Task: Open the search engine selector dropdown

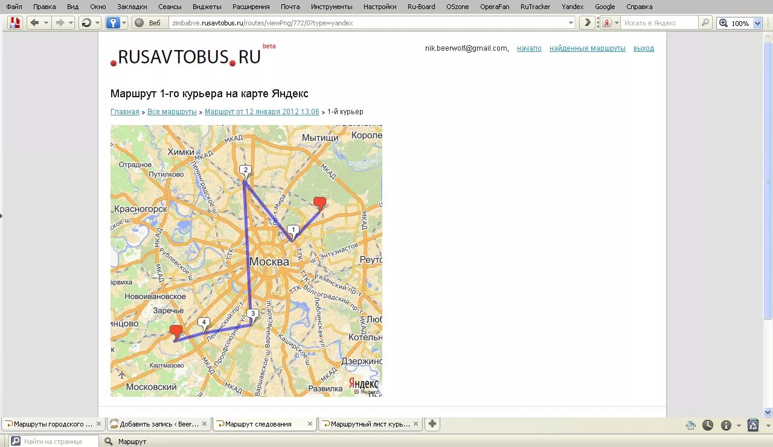Action: [x=617, y=23]
